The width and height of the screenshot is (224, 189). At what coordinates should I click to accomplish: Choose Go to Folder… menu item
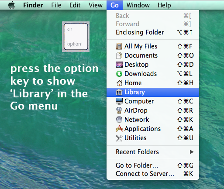(x=153, y=165)
